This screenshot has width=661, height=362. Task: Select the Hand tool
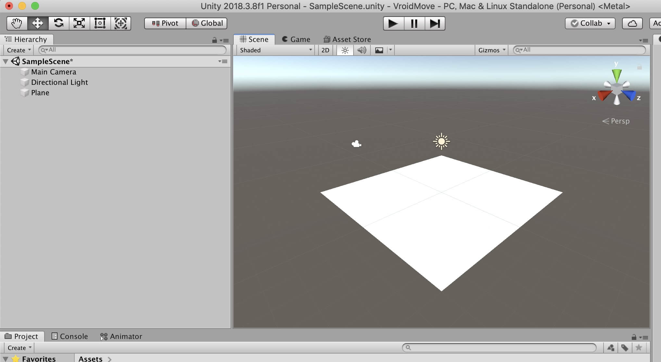click(17, 23)
